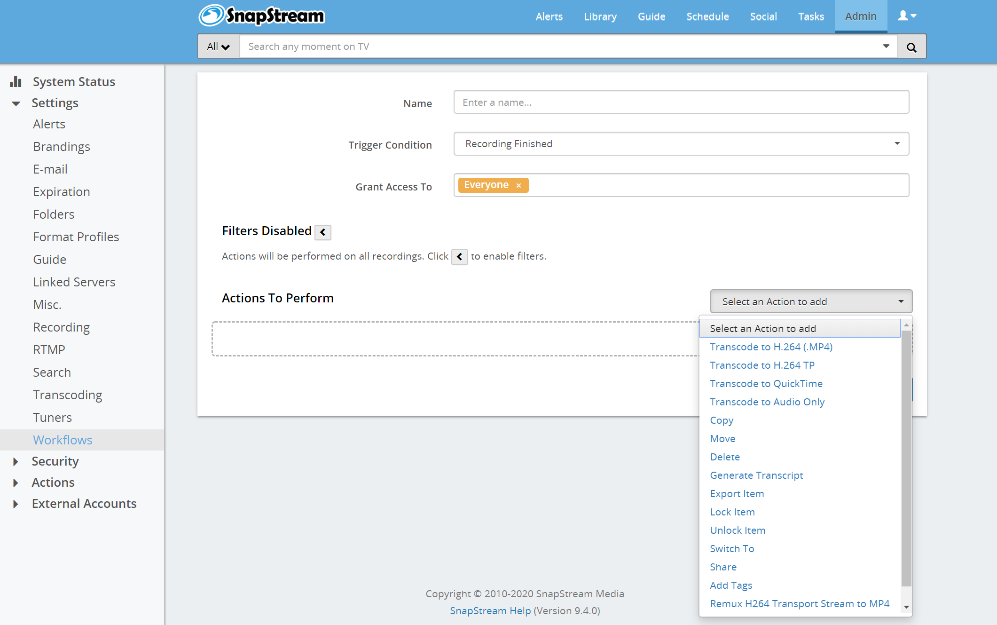Image resolution: width=997 pixels, height=625 pixels.
Task: Click the workflow Name input field
Action: [681, 103]
